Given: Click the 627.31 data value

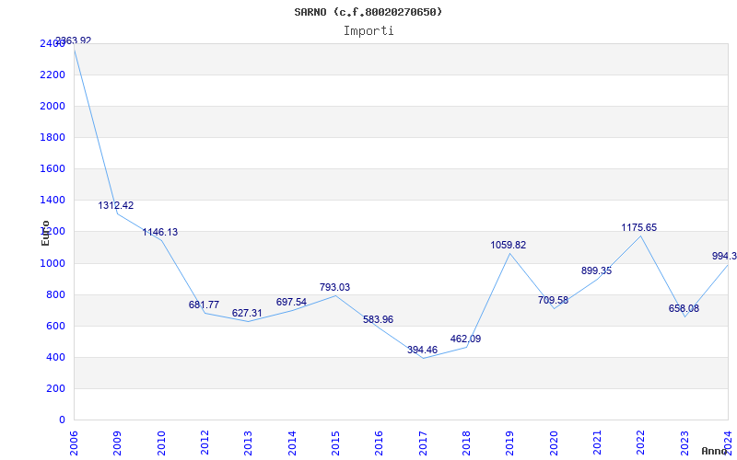Looking at the screenshot, I should click(247, 313).
